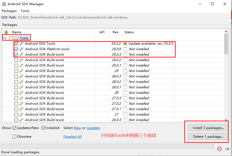Click the 'Done loading packages.' status text
Image resolution: width=232 pixels, height=156 pixels.
click(20, 152)
